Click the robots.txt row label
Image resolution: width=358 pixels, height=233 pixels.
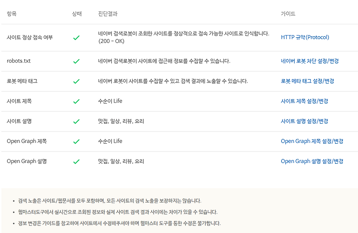pyautogui.click(x=19, y=61)
